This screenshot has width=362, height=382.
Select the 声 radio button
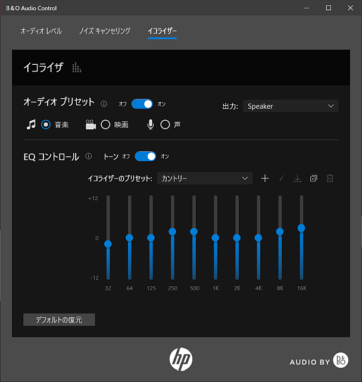(165, 124)
